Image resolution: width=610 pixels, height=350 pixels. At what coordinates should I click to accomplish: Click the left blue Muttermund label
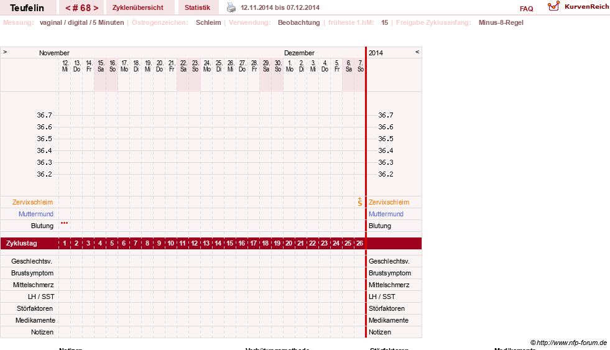[36, 214]
